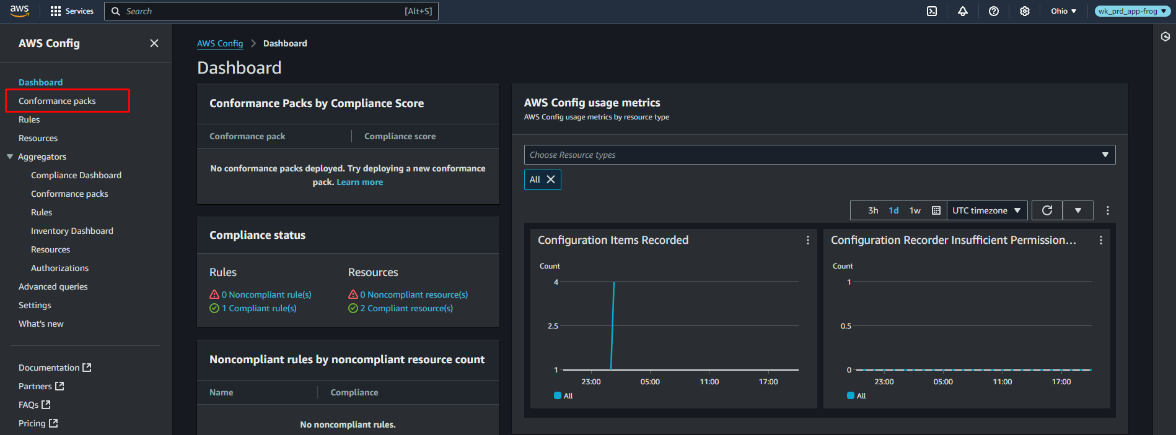Open the UTC timezone dropdown

point(986,210)
